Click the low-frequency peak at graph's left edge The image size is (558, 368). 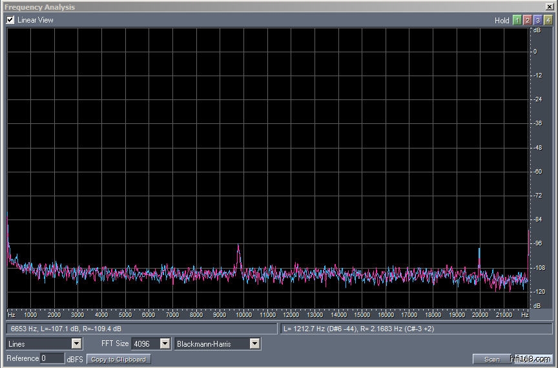click(8, 220)
